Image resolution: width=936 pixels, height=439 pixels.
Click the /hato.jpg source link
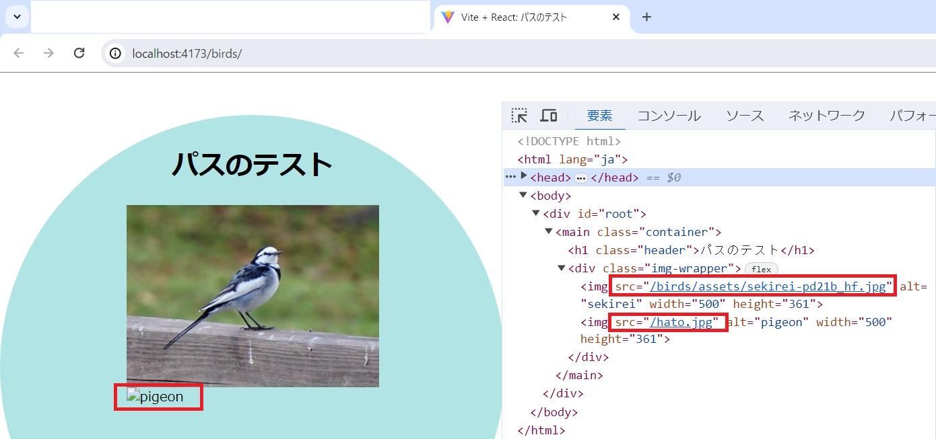pyautogui.click(x=681, y=322)
